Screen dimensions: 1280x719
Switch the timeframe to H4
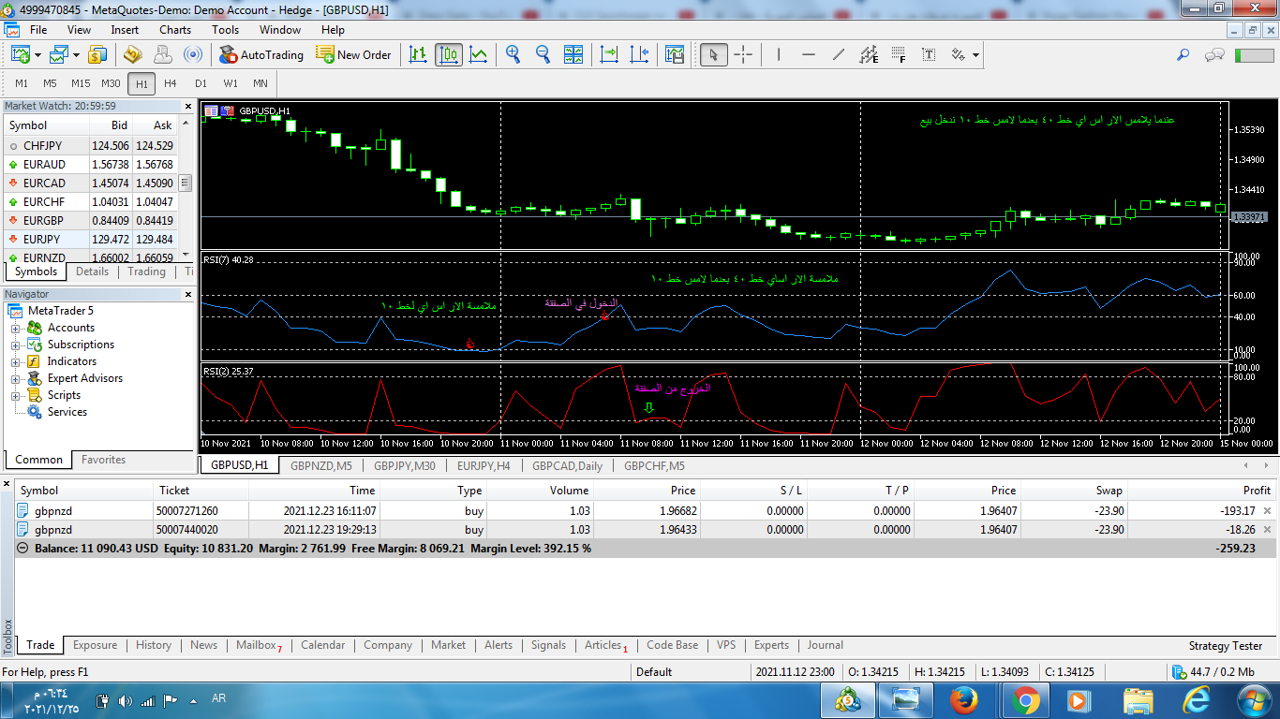click(x=171, y=83)
